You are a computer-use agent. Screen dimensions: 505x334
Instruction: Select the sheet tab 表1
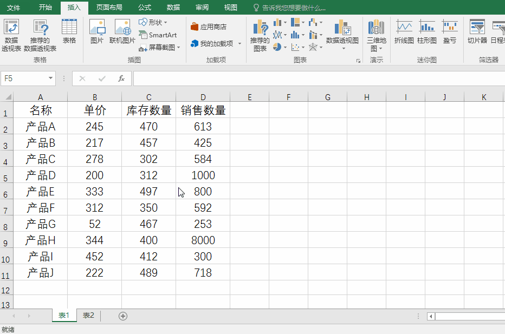pos(64,316)
